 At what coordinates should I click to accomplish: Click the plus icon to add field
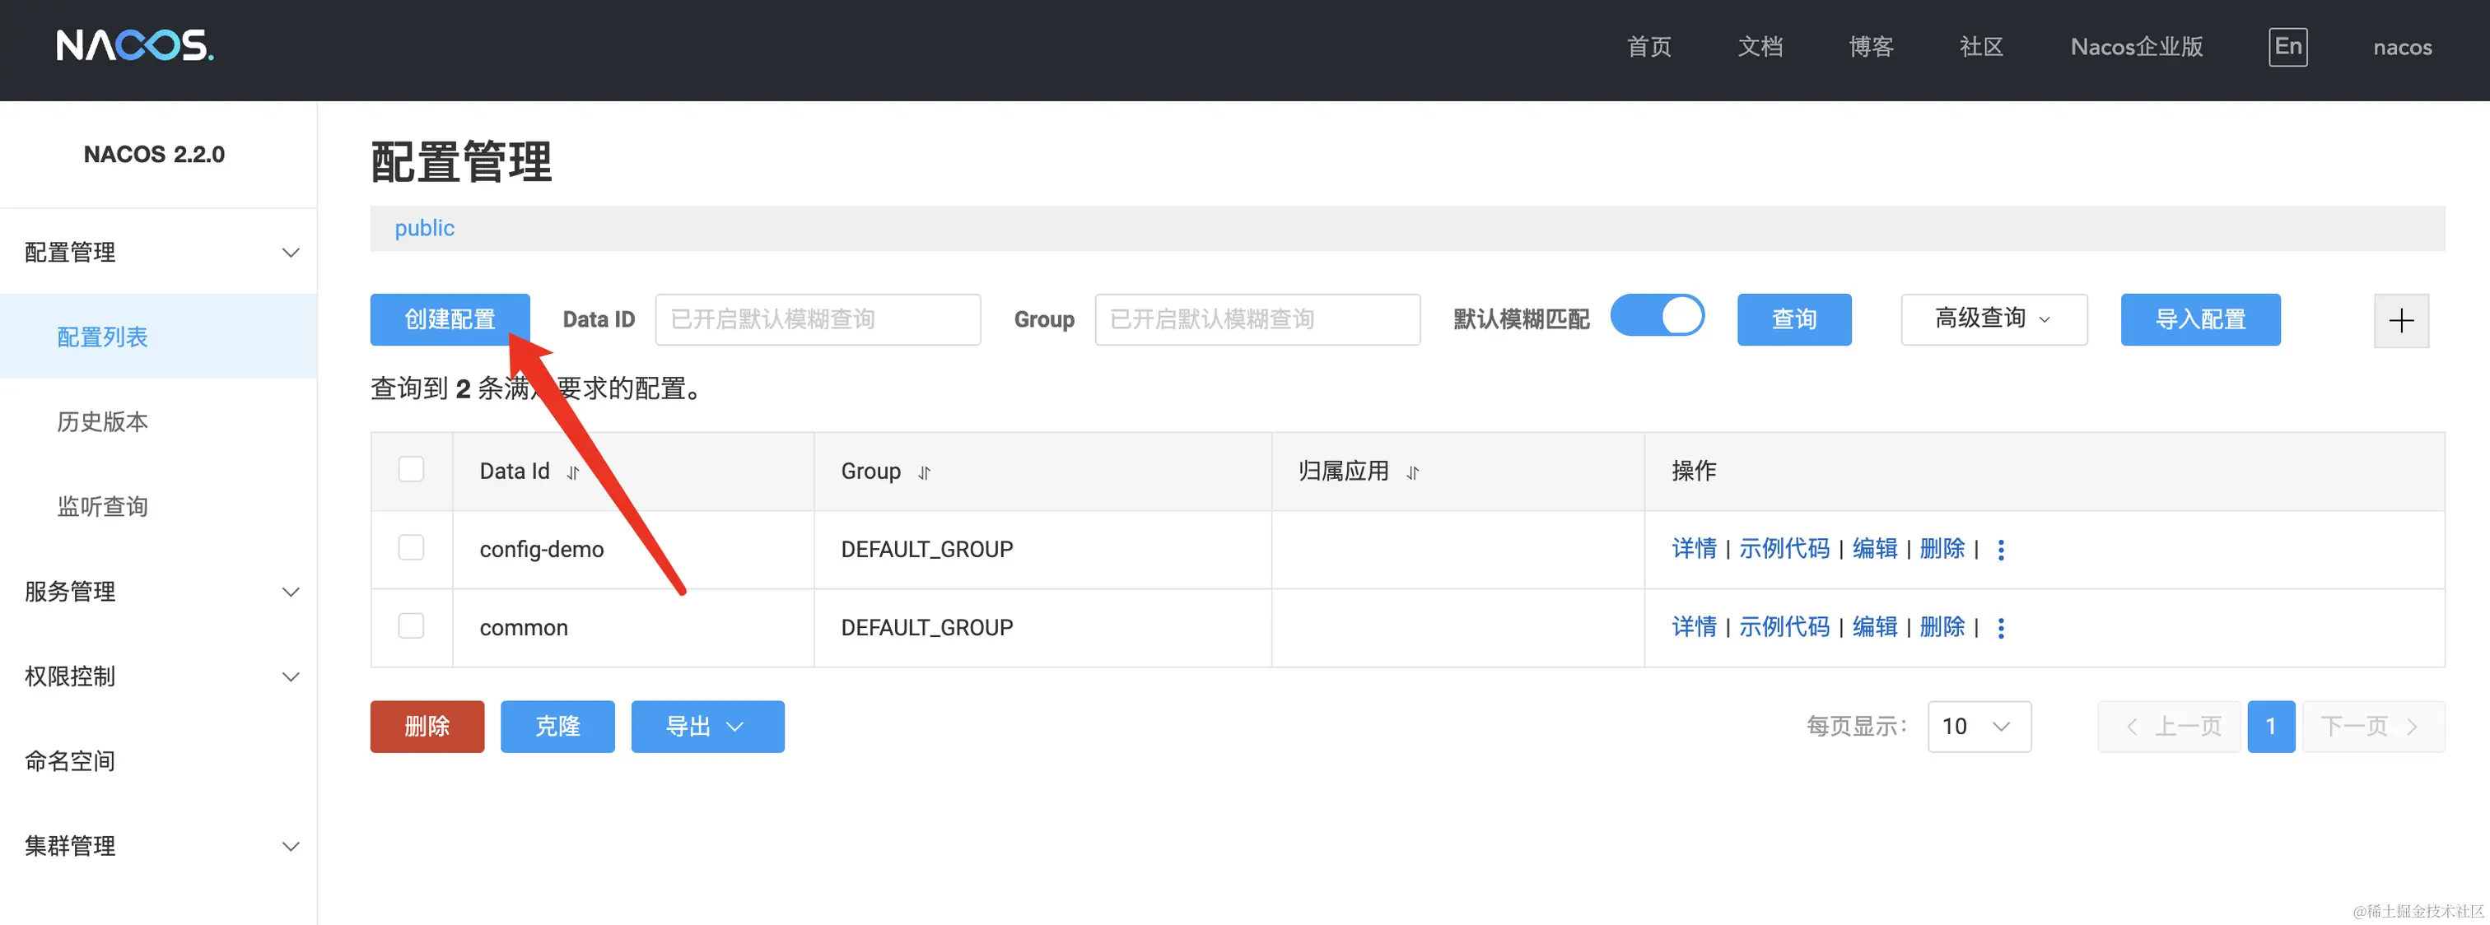(x=2401, y=321)
